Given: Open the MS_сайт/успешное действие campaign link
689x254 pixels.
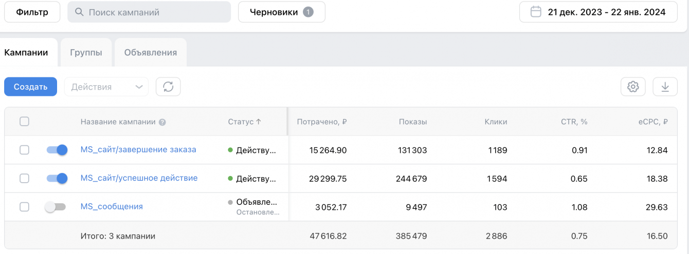Looking at the screenshot, I should [139, 178].
